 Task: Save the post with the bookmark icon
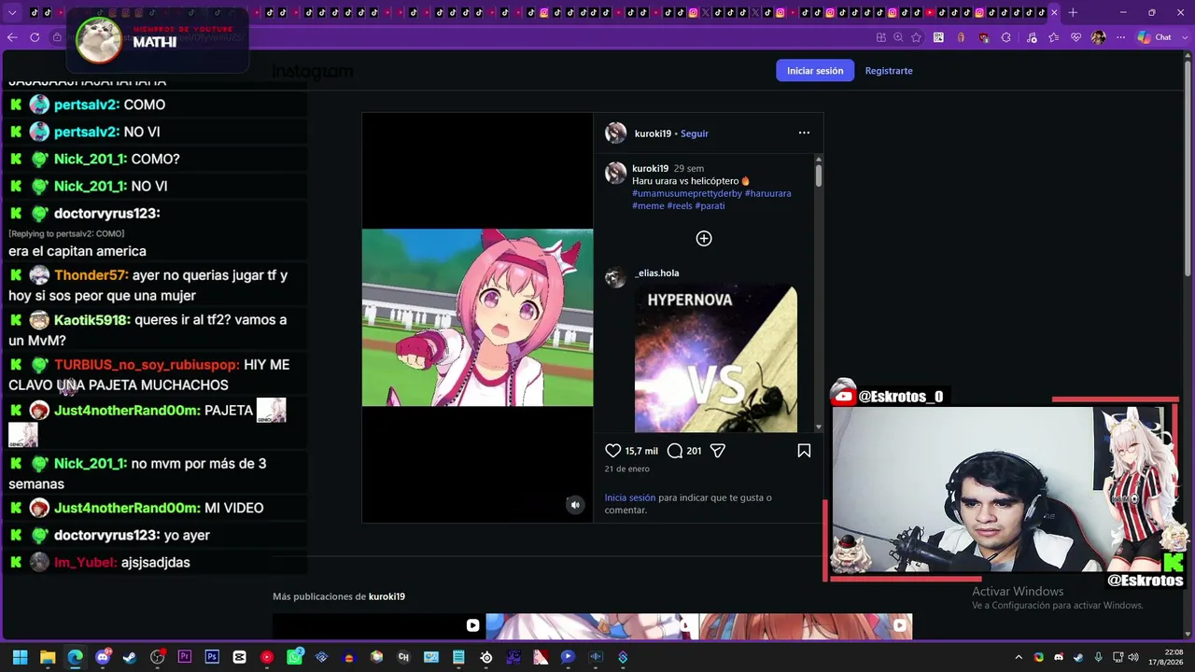tap(804, 451)
